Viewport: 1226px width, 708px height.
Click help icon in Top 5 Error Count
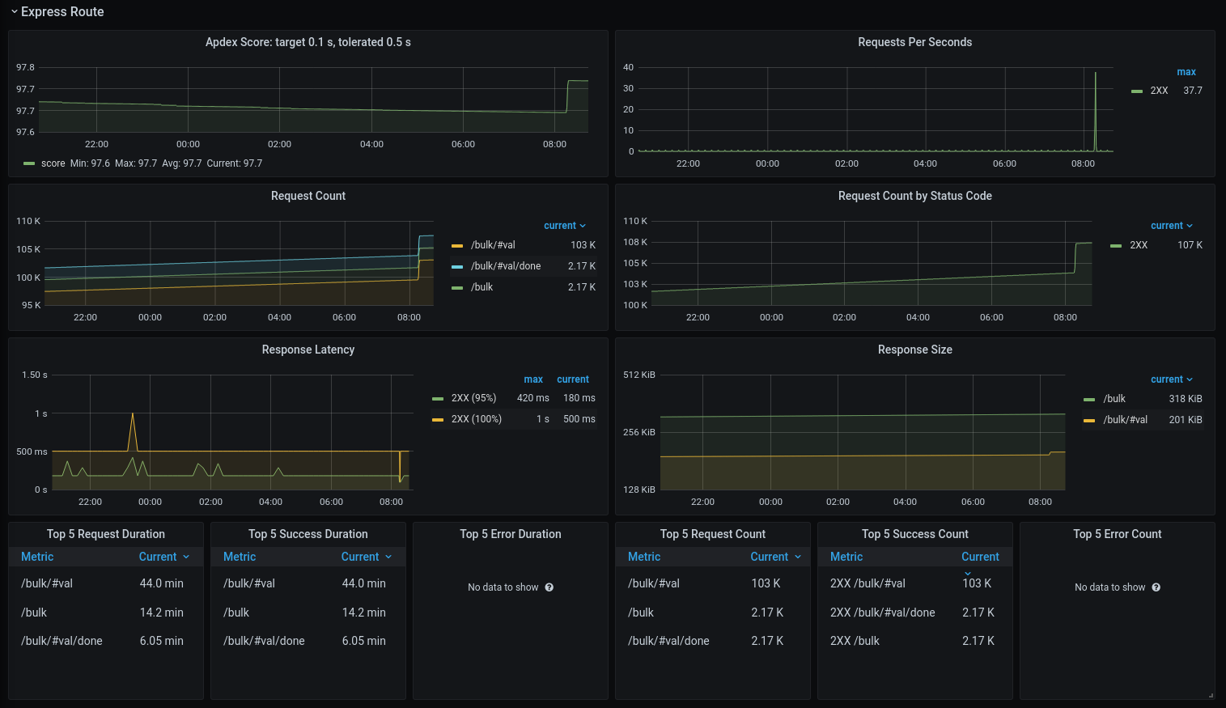1156,587
